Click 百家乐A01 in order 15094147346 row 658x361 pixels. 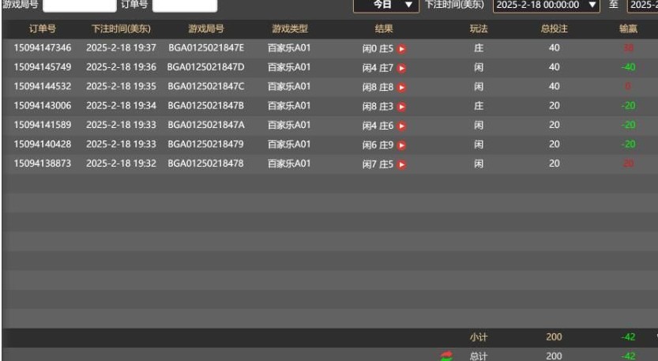(x=289, y=48)
